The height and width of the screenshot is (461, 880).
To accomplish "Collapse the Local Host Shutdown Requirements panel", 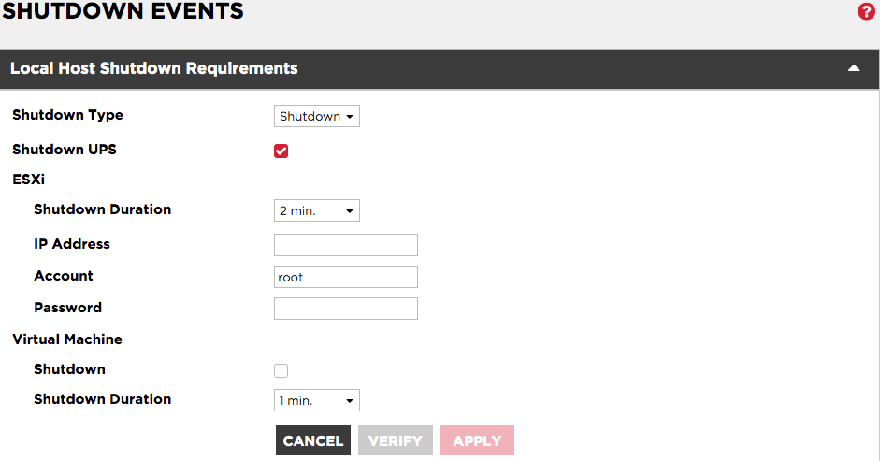I will tap(853, 68).
